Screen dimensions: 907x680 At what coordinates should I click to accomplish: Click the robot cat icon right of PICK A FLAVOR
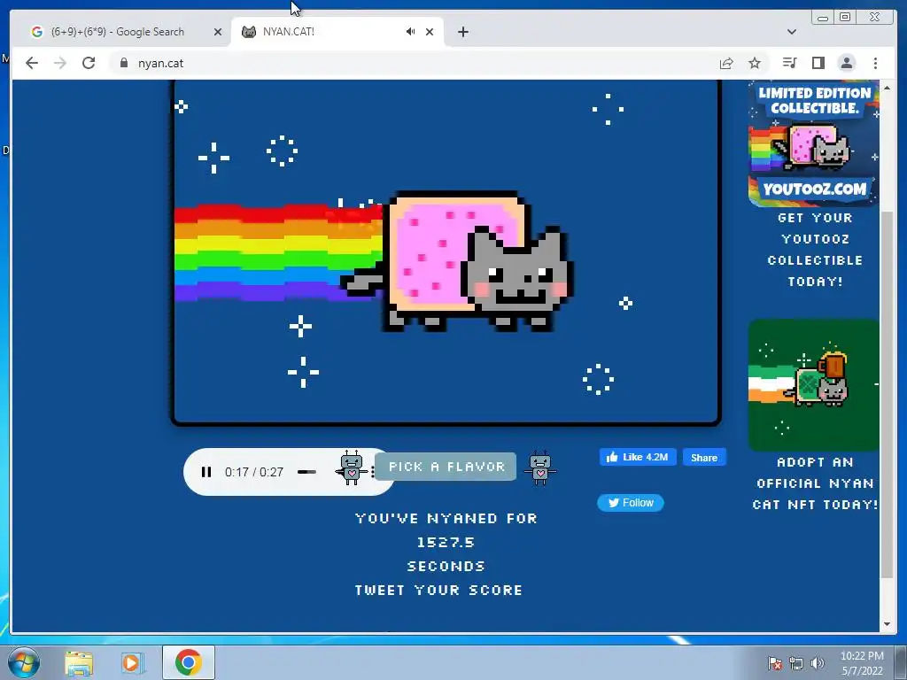pyautogui.click(x=539, y=467)
